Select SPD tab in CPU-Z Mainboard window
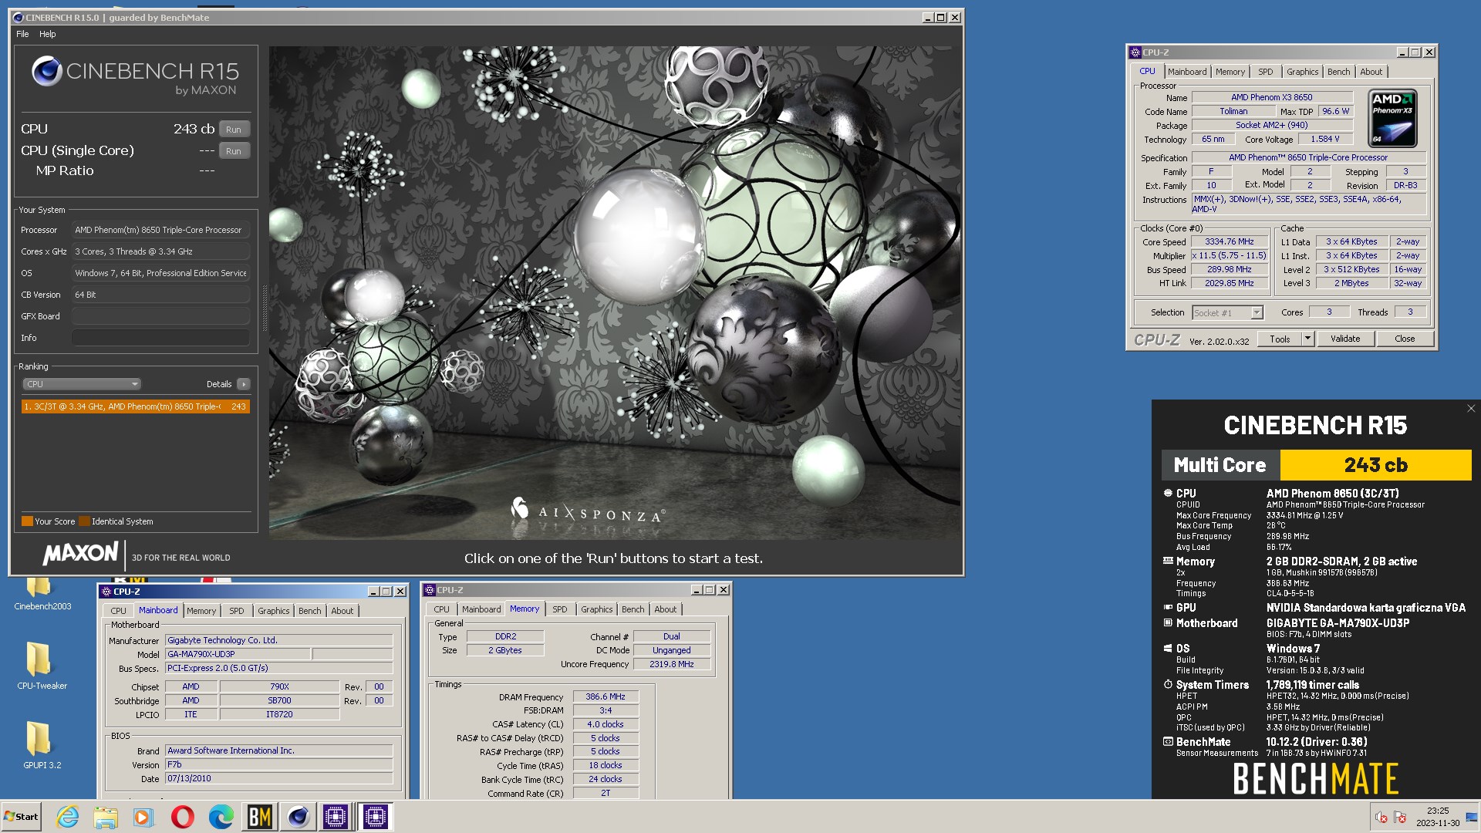Screen dimensions: 1481x833 (x=236, y=611)
